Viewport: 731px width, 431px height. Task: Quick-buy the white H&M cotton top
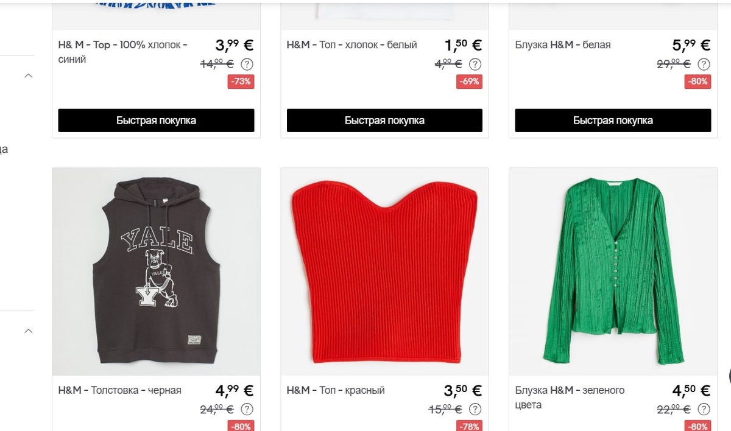tap(384, 121)
